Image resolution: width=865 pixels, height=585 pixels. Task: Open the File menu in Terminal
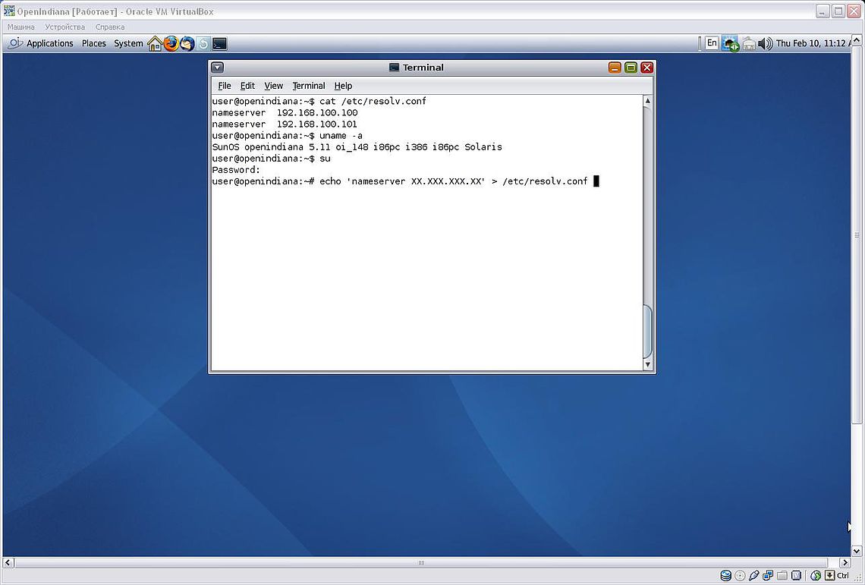pyautogui.click(x=225, y=86)
